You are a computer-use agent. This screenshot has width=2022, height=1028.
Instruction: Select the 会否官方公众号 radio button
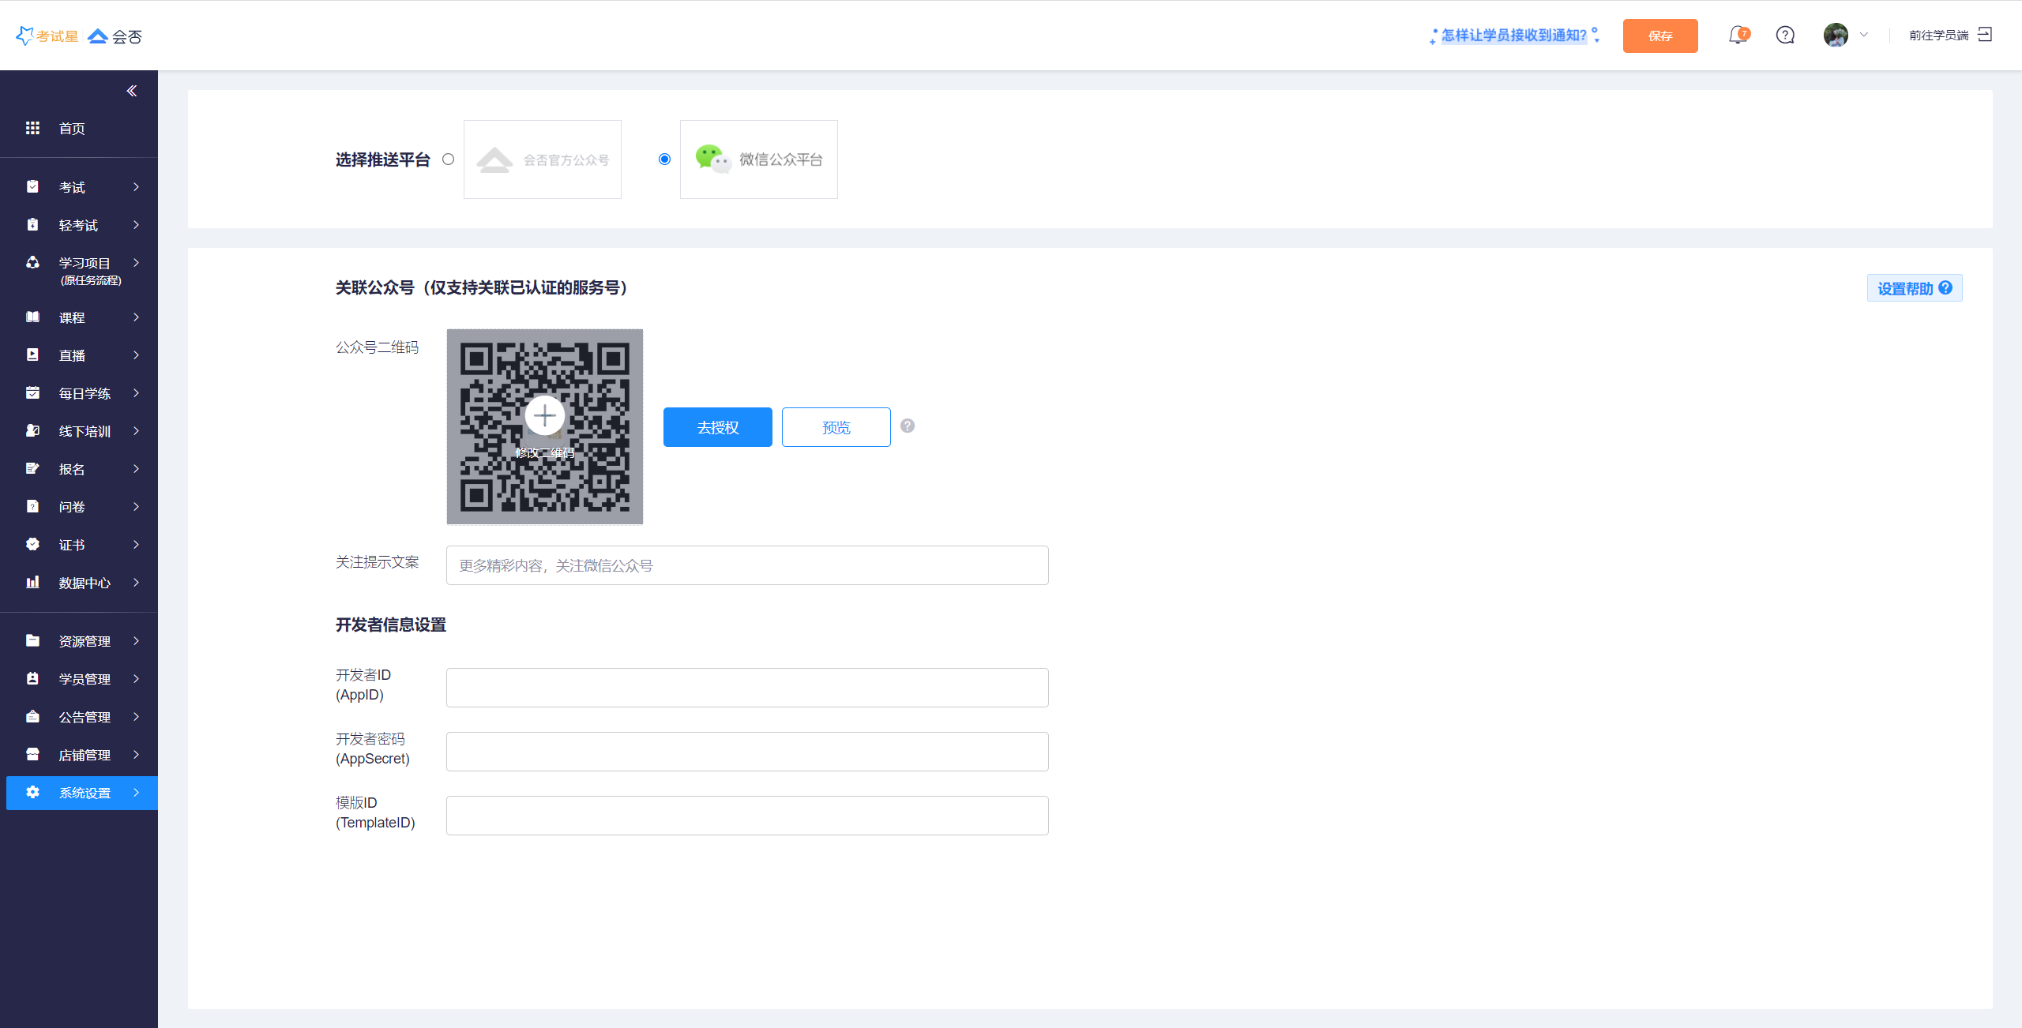point(449,159)
